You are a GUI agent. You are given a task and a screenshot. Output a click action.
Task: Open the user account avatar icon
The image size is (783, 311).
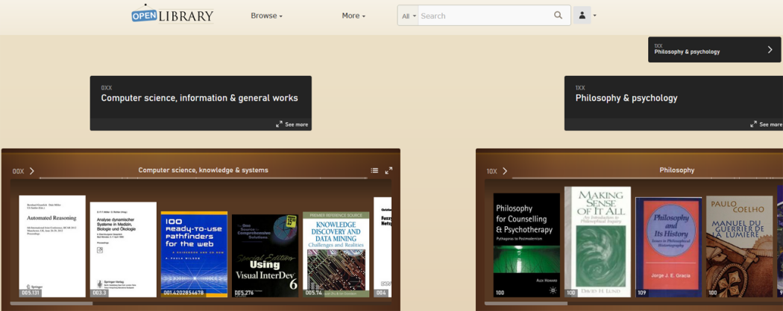tap(582, 16)
